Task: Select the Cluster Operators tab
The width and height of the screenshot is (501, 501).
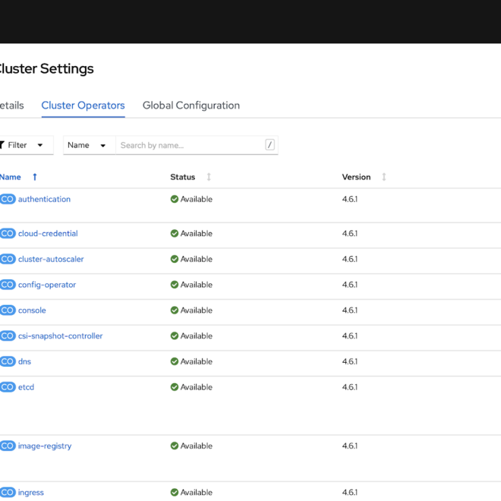Action: point(83,106)
